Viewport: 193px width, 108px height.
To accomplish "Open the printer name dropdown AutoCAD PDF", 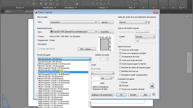I will click(74, 32).
